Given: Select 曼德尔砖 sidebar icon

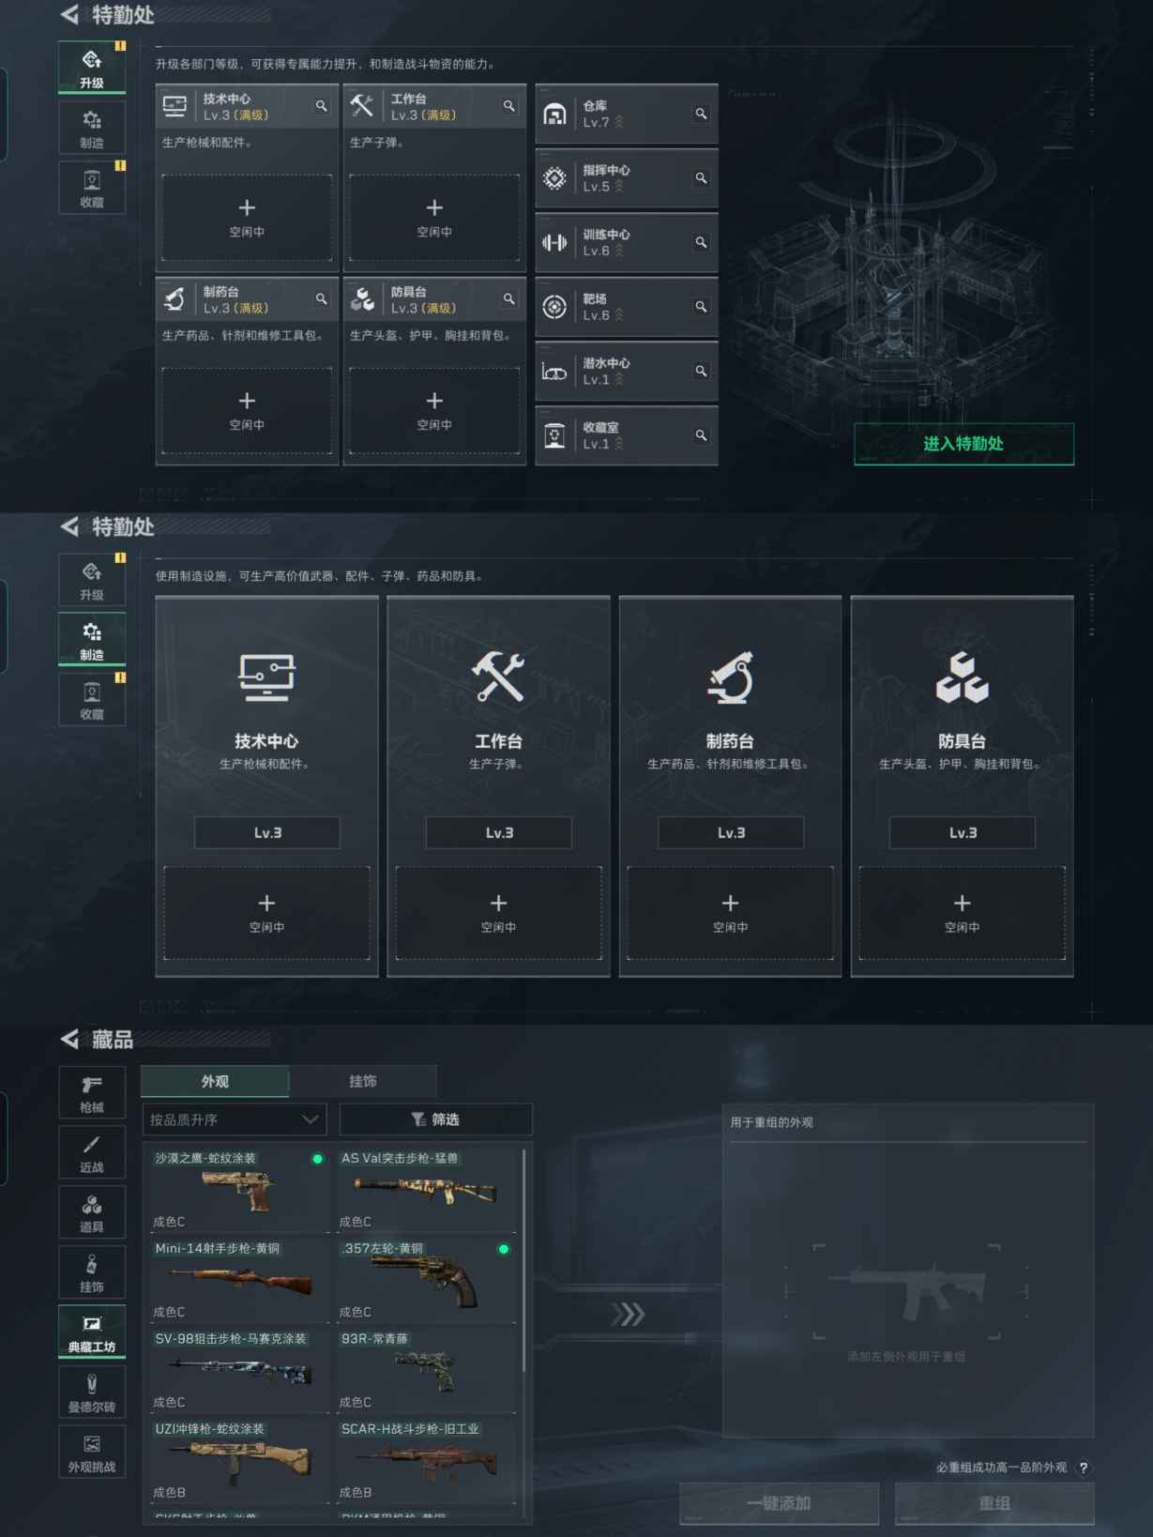Looking at the screenshot, I should tap(92, 1392).
